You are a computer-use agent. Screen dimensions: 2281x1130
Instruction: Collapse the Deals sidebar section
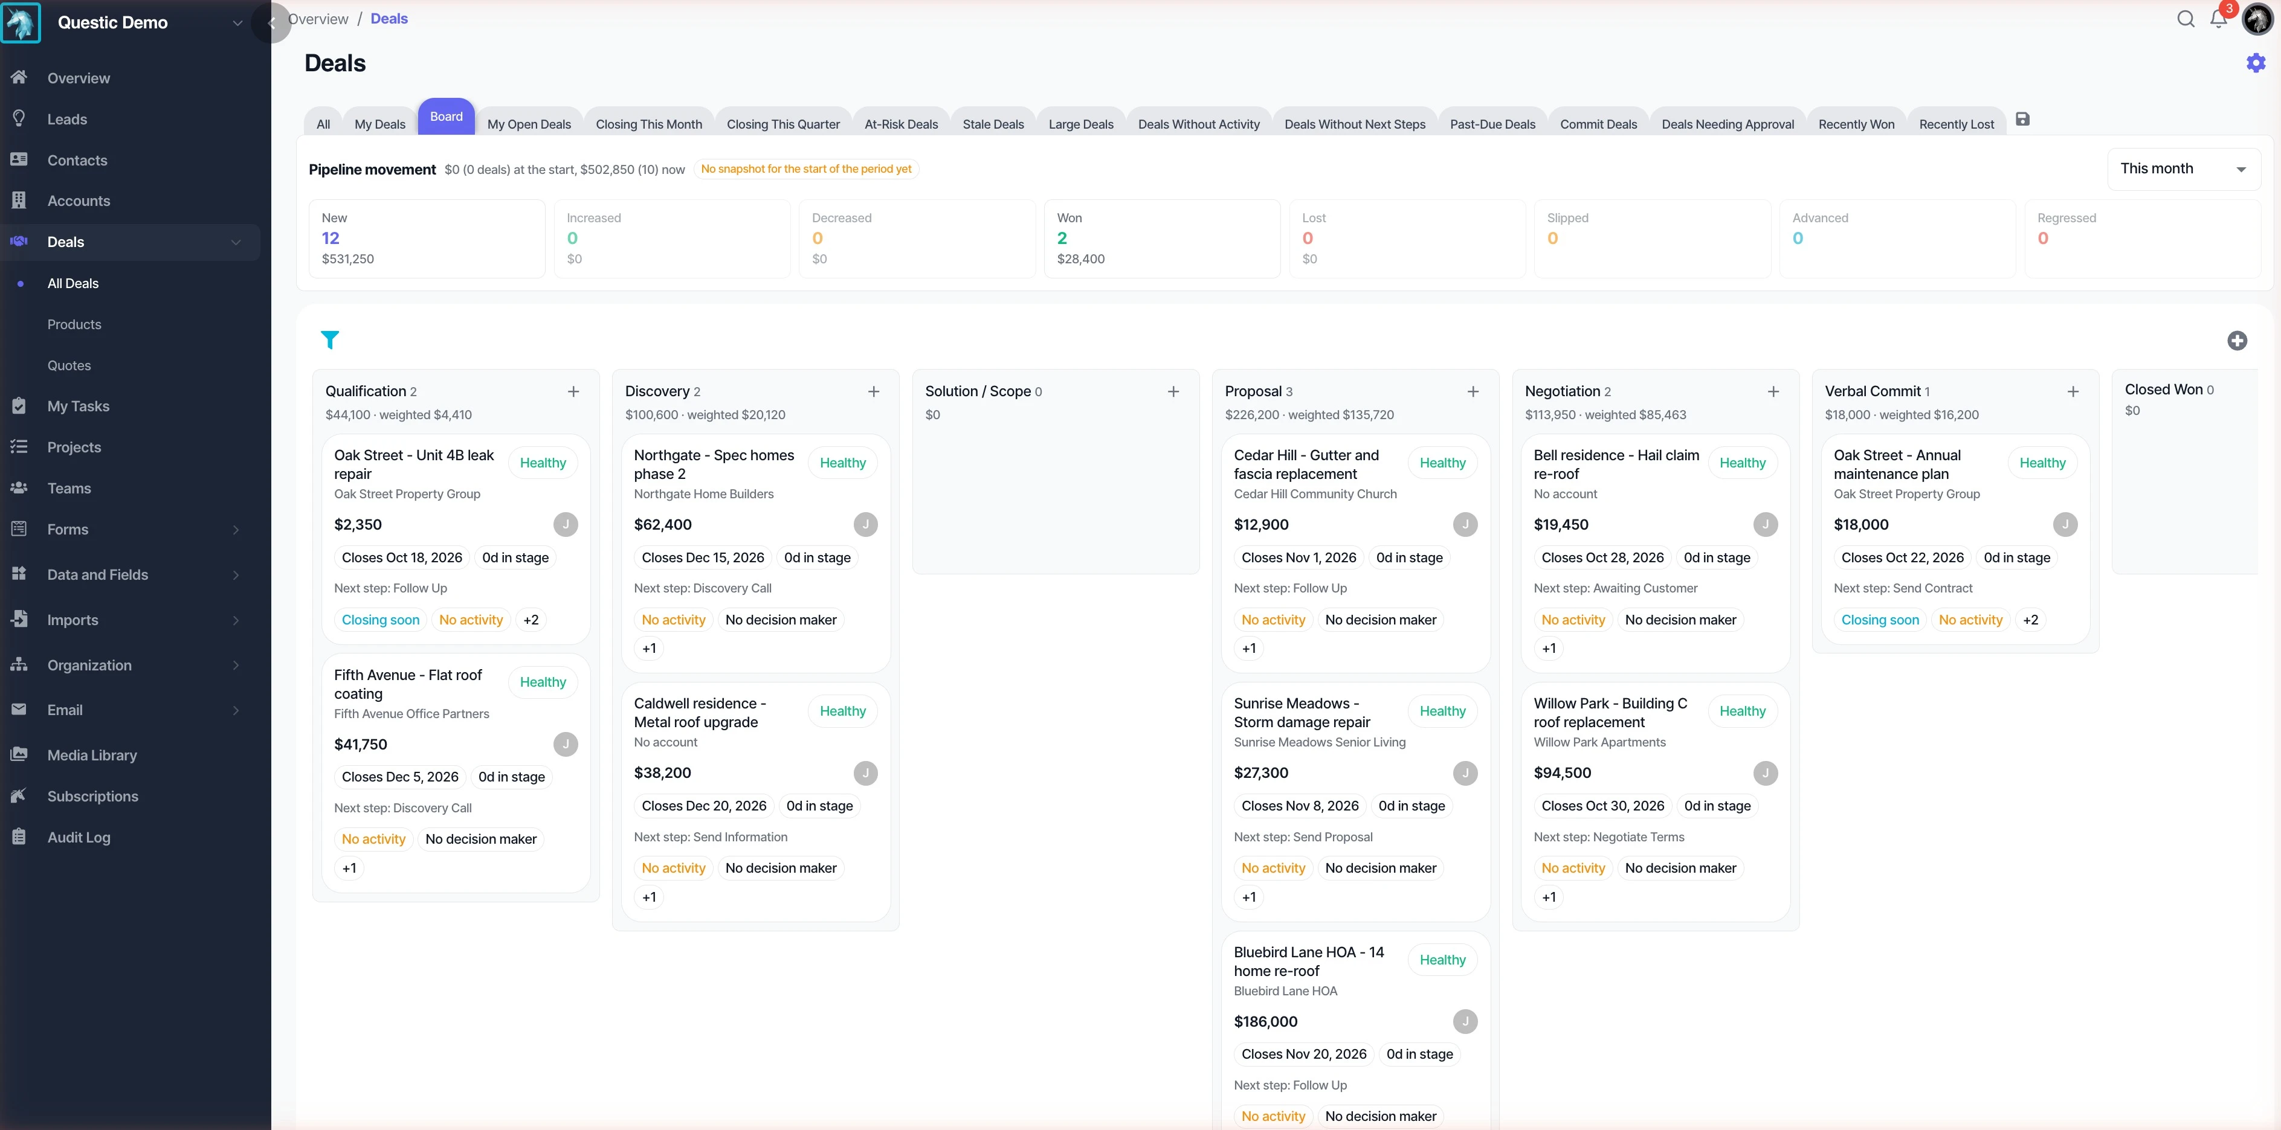236,242
